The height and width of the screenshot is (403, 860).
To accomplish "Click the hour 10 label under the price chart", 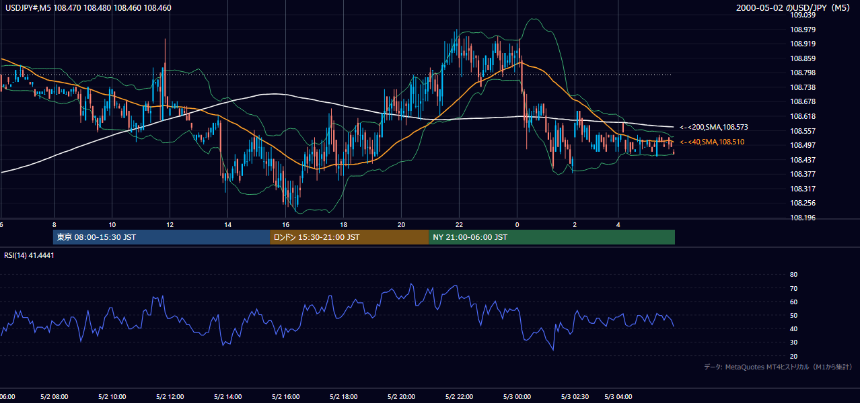I will coord(112,224).
